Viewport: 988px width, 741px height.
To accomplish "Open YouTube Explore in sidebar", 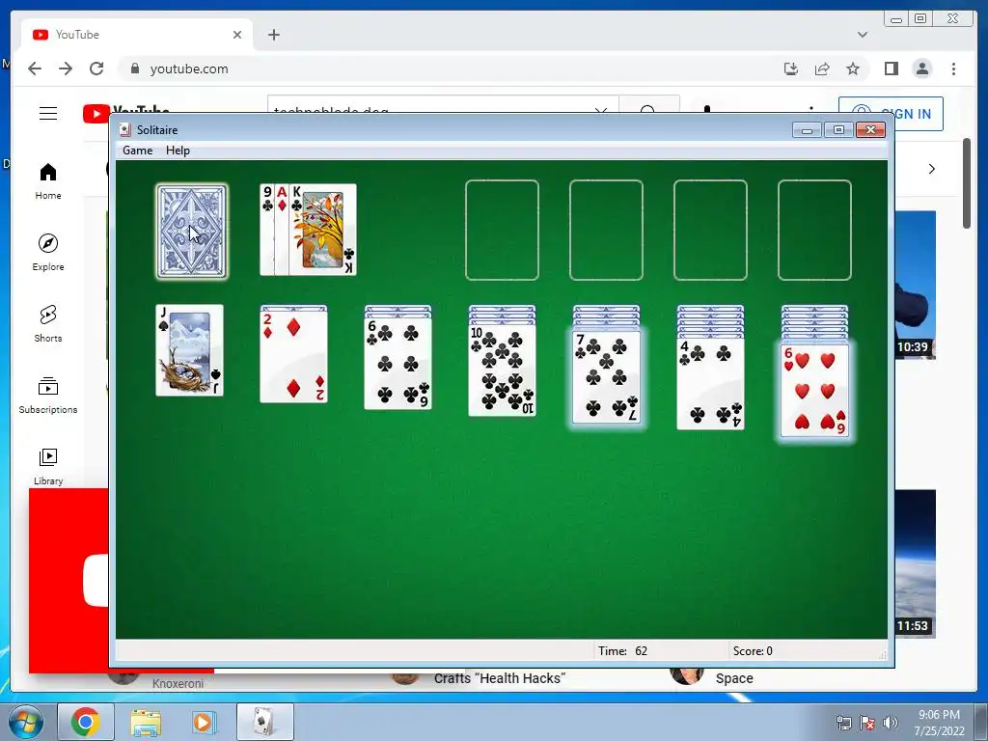I will click(48, 253).
